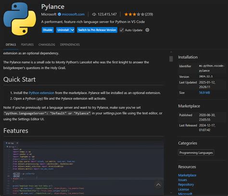
Task: Click the Features heading in the readme
Action: 16,131
